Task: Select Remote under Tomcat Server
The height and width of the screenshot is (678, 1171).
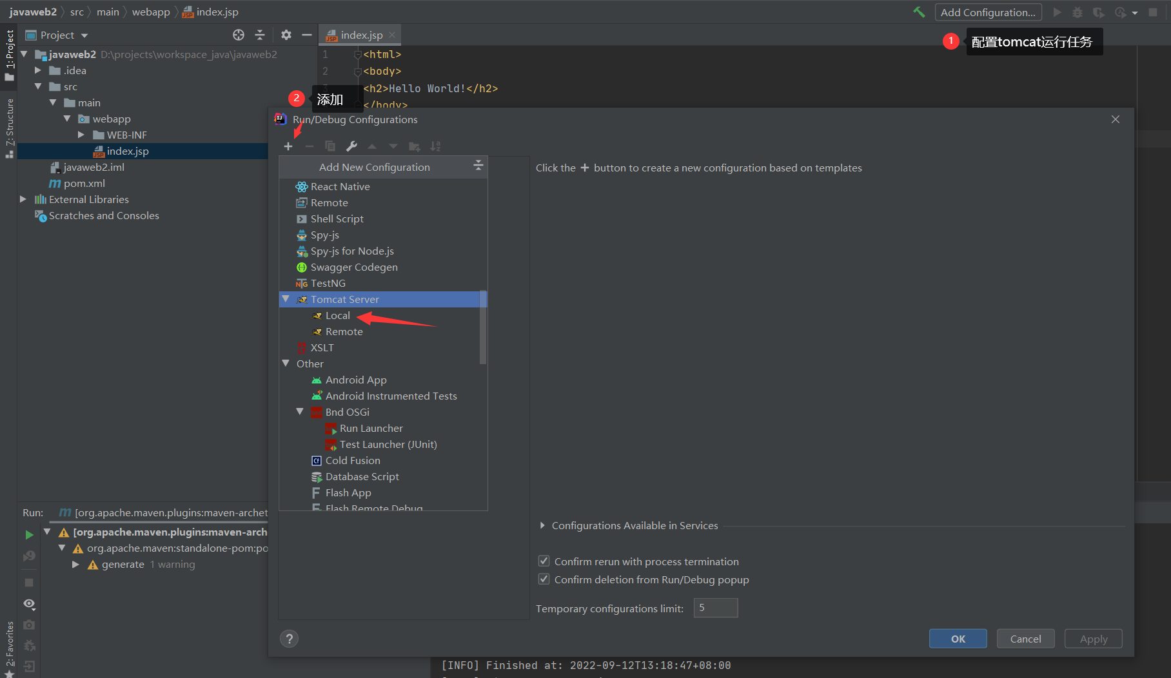Action: click(x=344, y=331)
